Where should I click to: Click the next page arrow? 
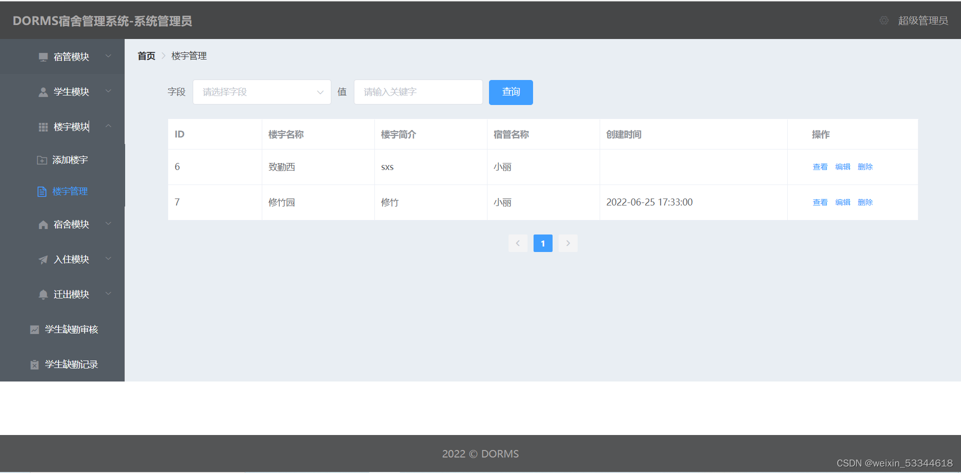pos(568,243)
